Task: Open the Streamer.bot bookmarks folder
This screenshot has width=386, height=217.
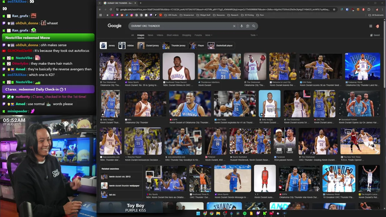Action: [x=187, y=15]
